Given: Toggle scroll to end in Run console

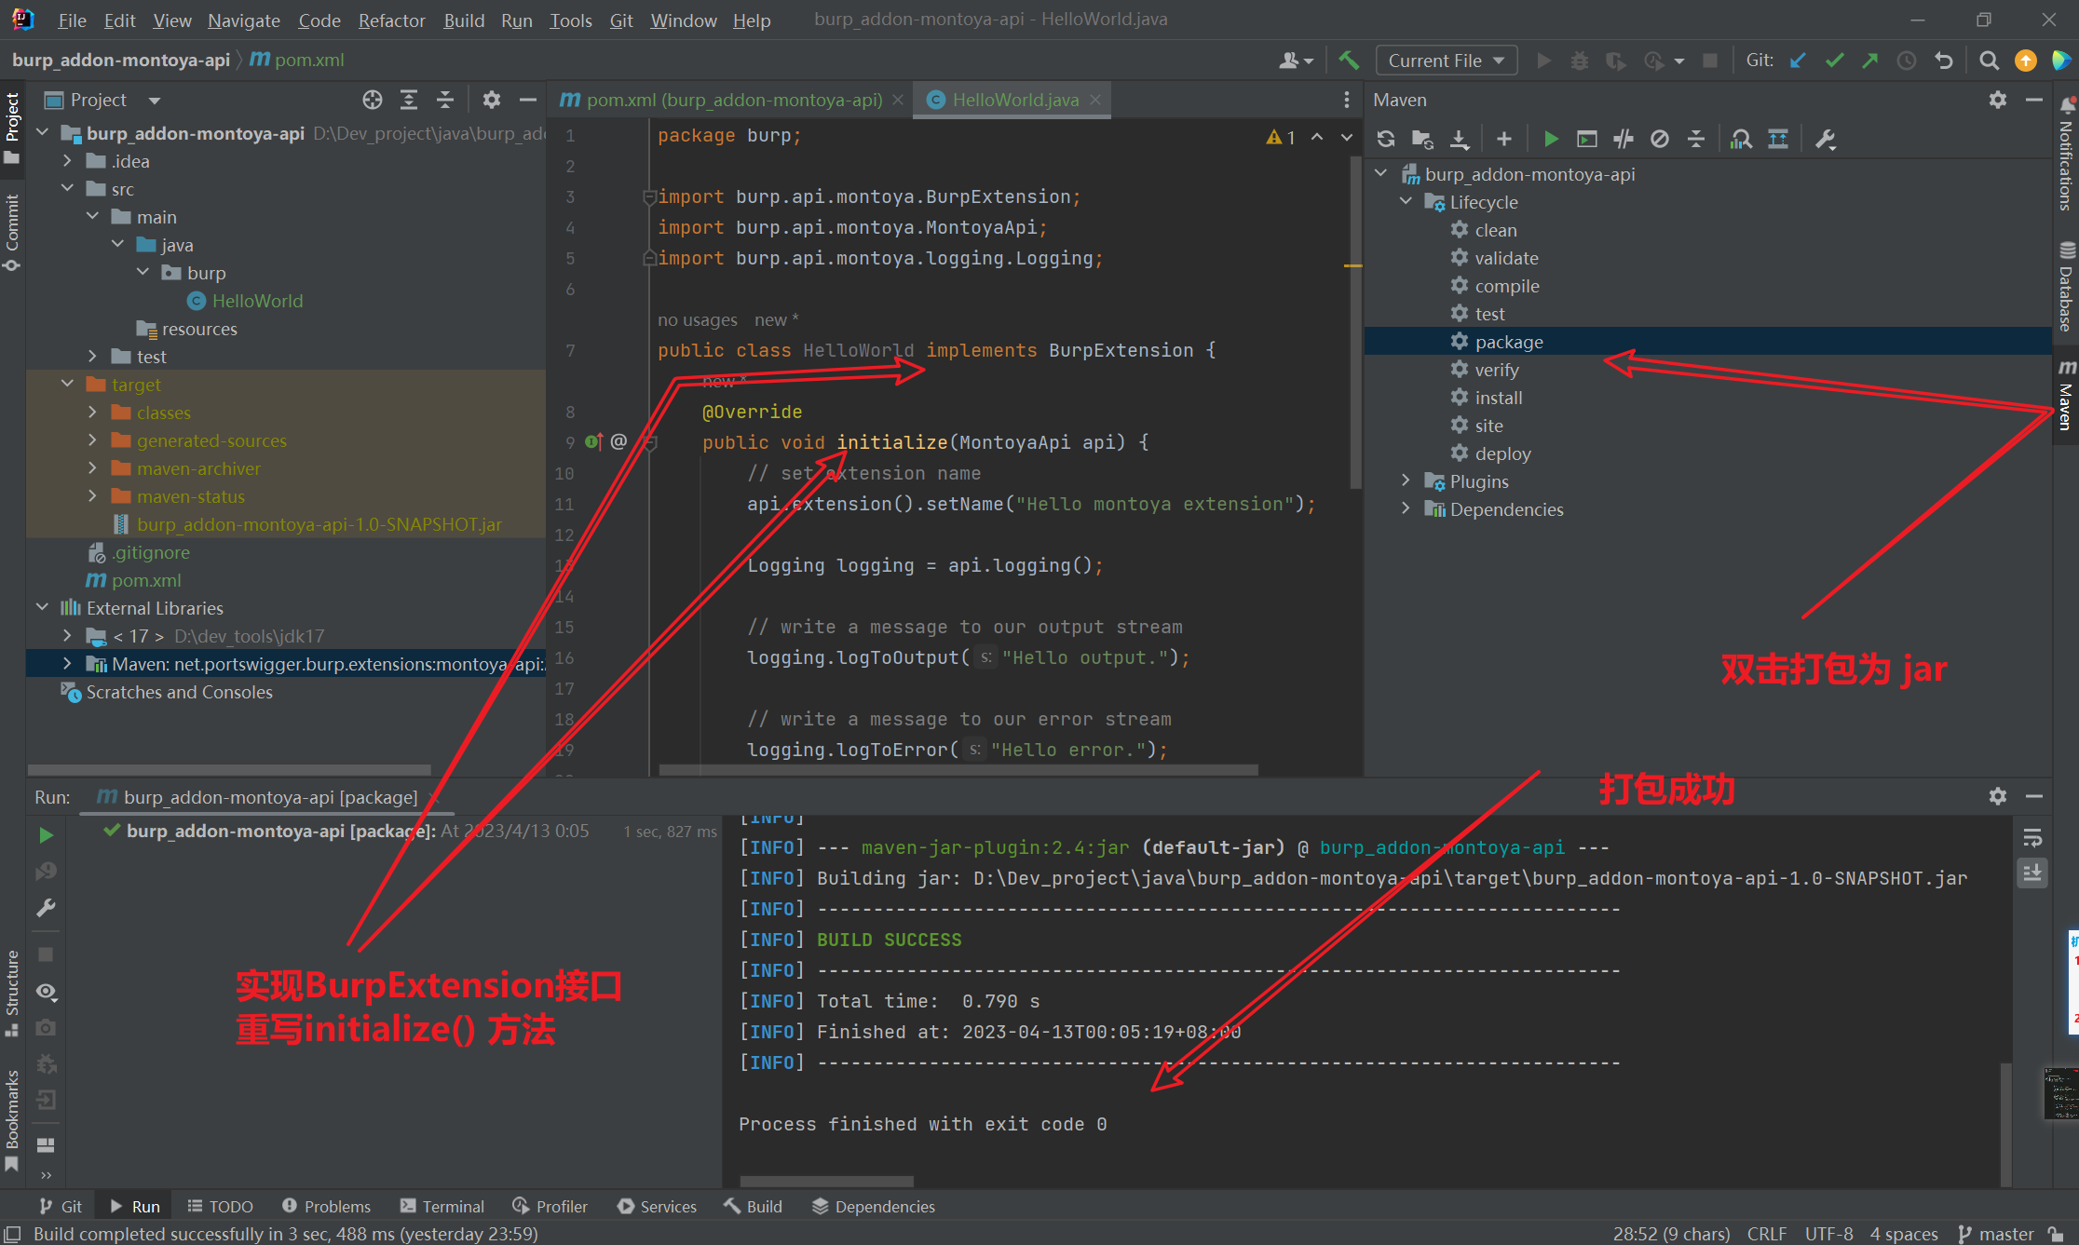Looking at the screenshot, I should coord(2032,873).
